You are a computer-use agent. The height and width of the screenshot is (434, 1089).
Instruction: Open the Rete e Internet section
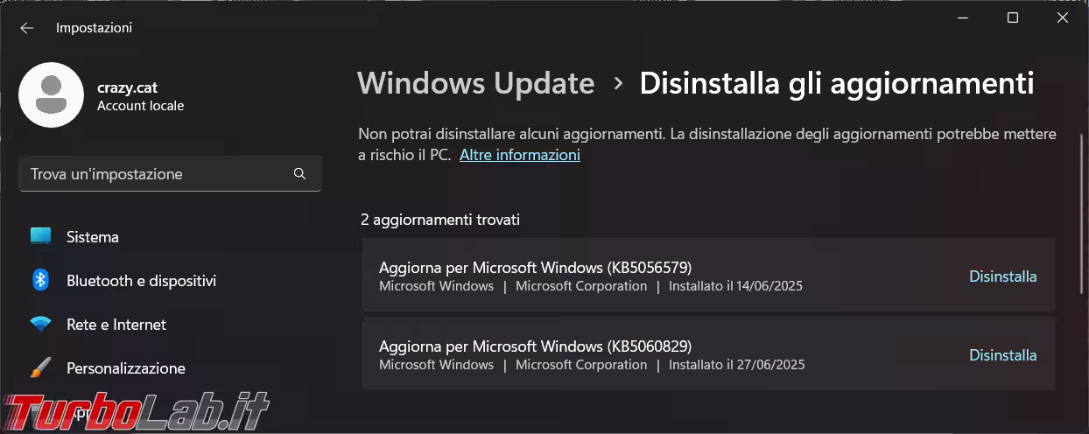tap(116, 325)
